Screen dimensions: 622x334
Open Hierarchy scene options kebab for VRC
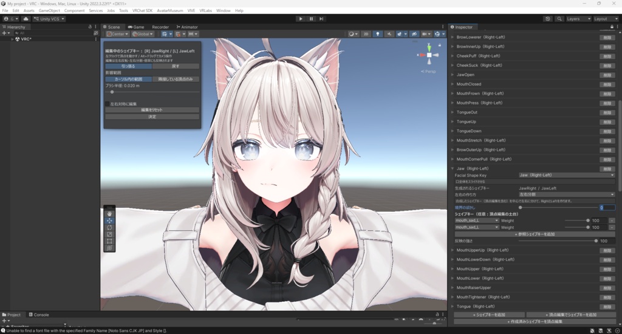pyautogui.click(x=96, y=39)
